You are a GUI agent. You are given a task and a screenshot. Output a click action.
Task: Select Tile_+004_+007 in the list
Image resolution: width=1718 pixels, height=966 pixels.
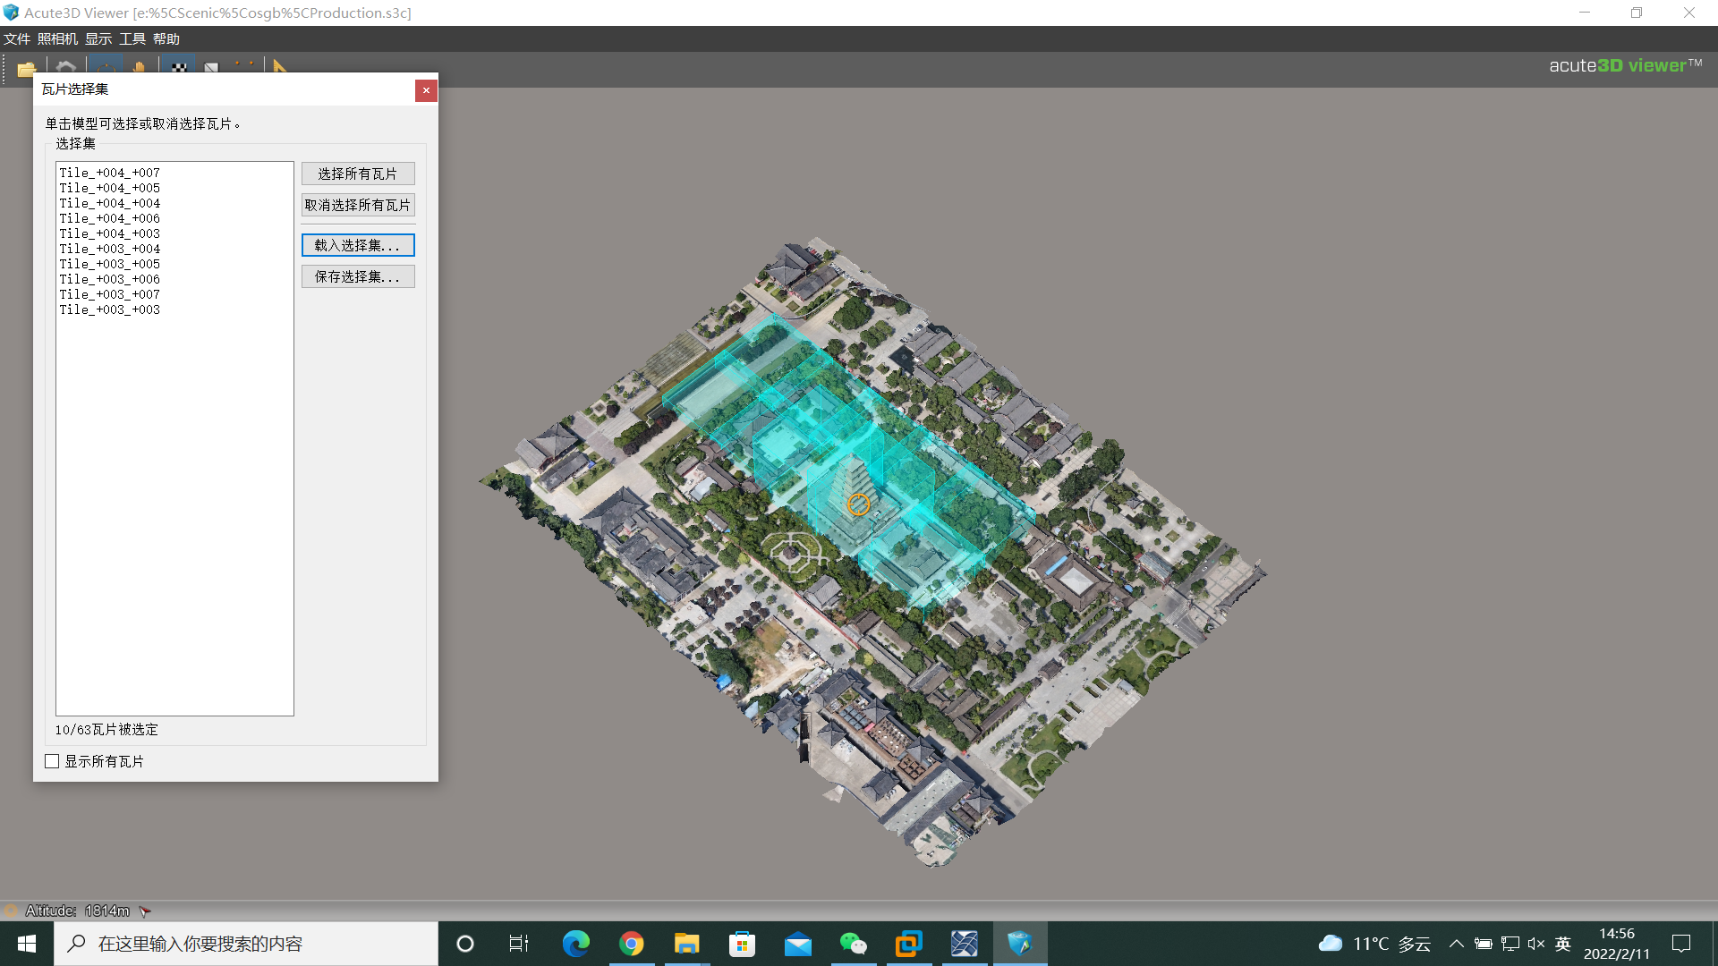coord(110,173)
